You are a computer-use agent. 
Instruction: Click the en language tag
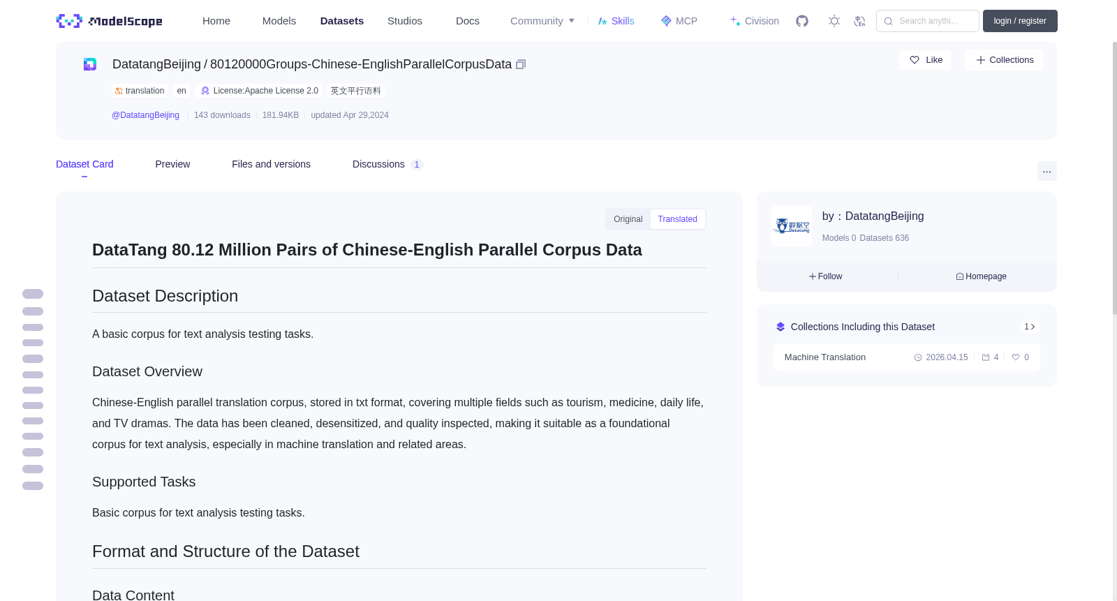182,91
